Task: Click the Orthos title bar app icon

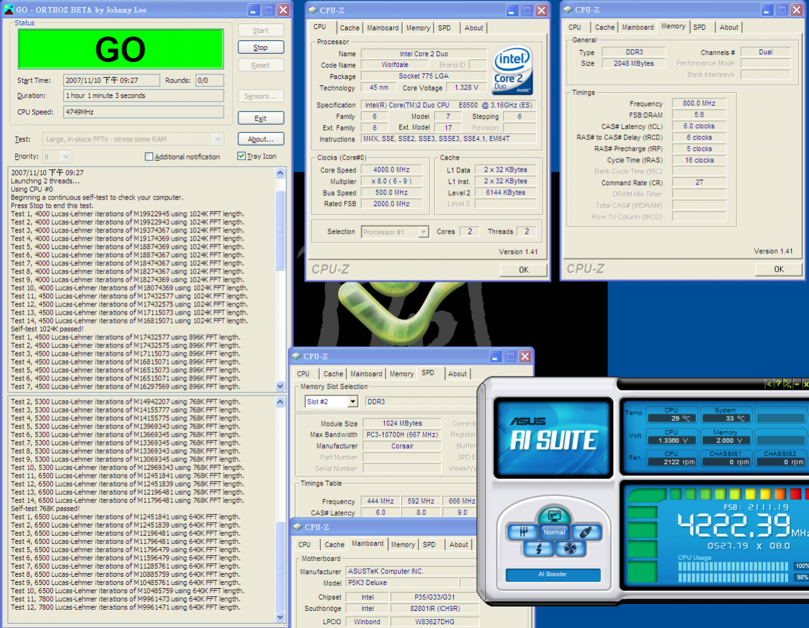Action: tap(8, 9)
